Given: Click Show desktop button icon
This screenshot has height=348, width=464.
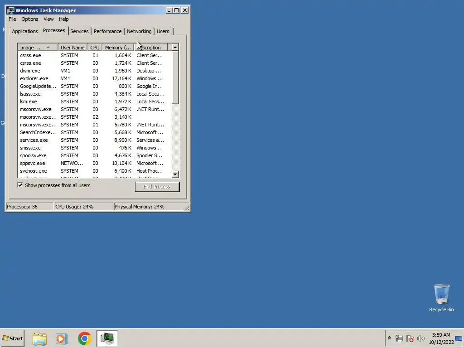Looking at the screenshot, I should 459,338.
